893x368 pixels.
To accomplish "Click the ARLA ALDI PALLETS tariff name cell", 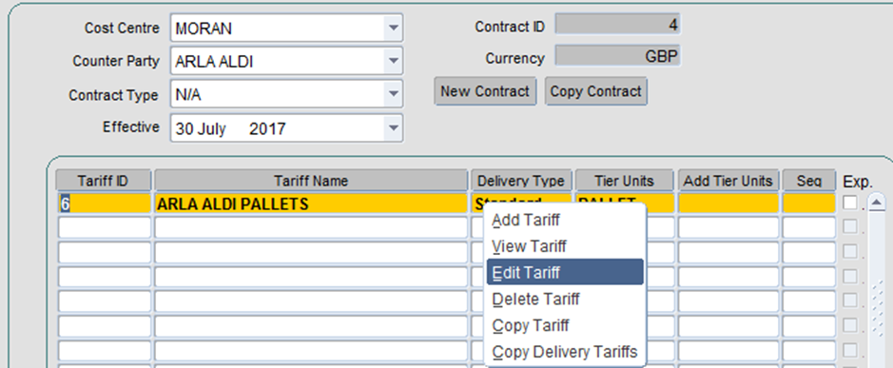I will tap(311, 203).
